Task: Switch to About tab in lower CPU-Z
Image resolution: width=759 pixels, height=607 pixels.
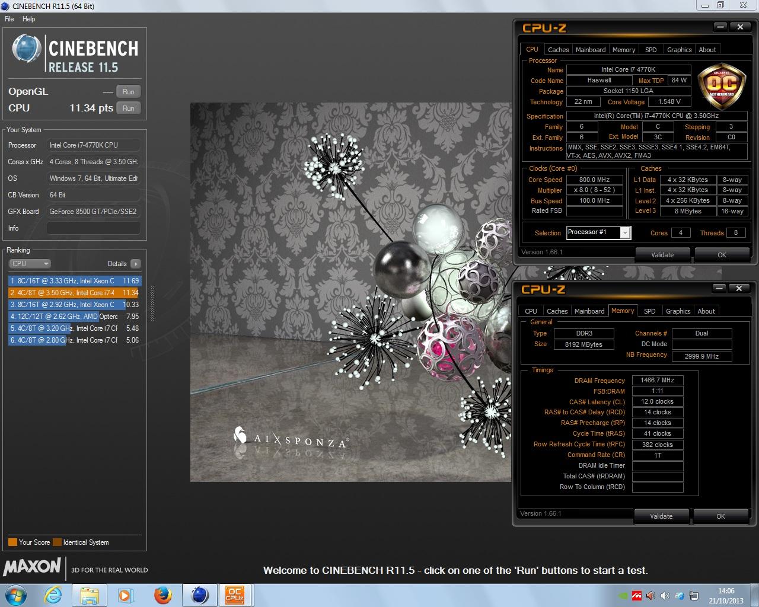Action: [x=706, y=311]
